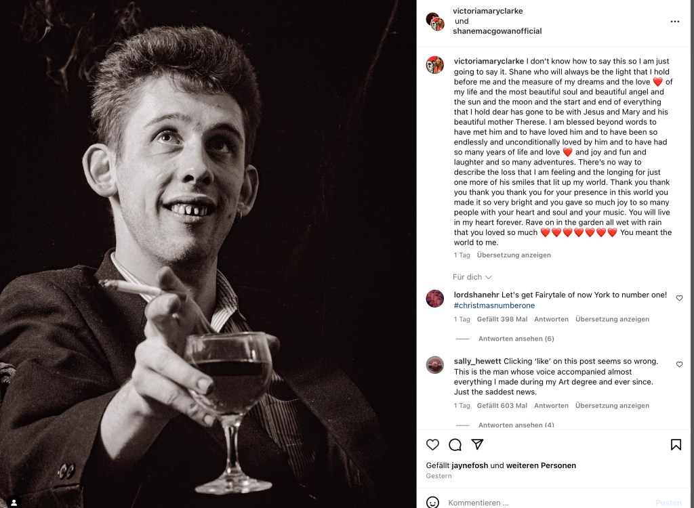Image resolution: width=694 pixels, height=508 pixels.
Task: Click tagged people icon on photo
Action: (x=14, y=502)
